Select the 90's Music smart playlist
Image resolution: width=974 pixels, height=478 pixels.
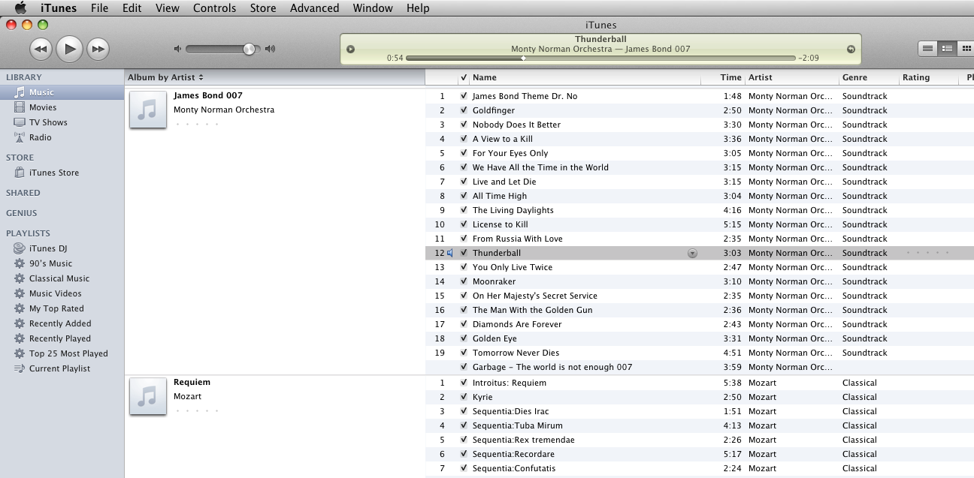pos(62,263)
